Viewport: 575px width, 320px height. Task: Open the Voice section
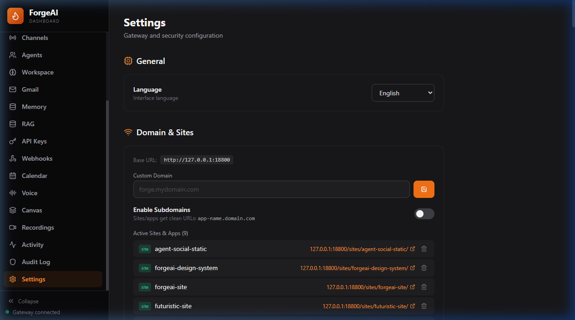[53, 193]
